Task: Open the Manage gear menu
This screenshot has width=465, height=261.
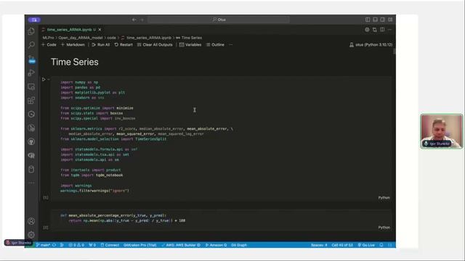Action: pos(31,235)
